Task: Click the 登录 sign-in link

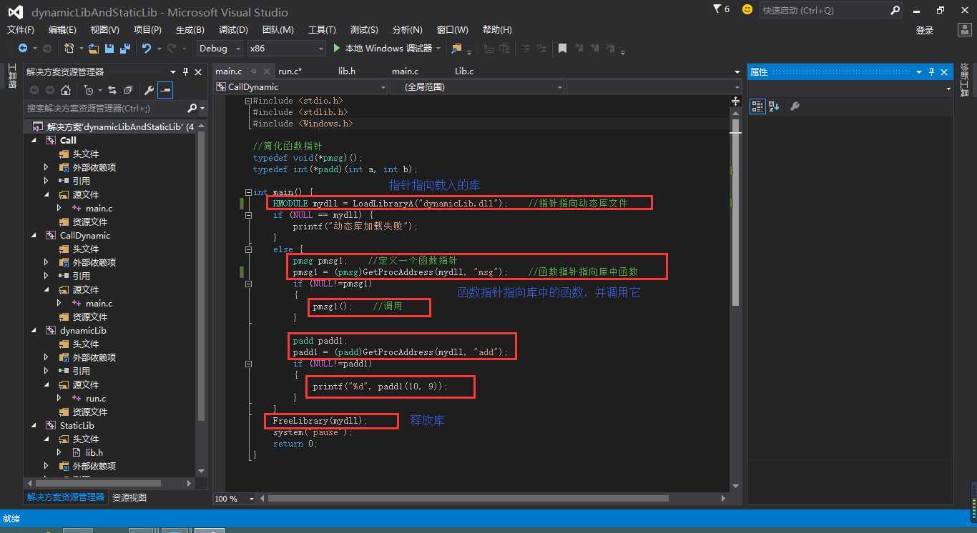Action: click(925, 30)
